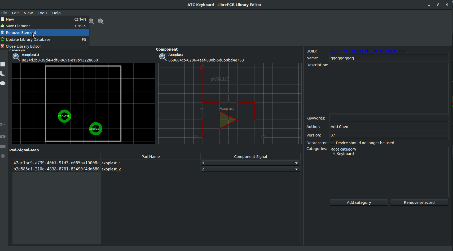453x251 pixels.
Task: Select pad UUID row starting 42ac1bc9
Action: click(x=56, y=163)
